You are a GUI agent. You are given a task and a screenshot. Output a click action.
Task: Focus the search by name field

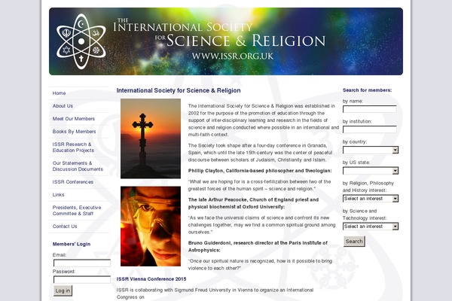point(370,109)
